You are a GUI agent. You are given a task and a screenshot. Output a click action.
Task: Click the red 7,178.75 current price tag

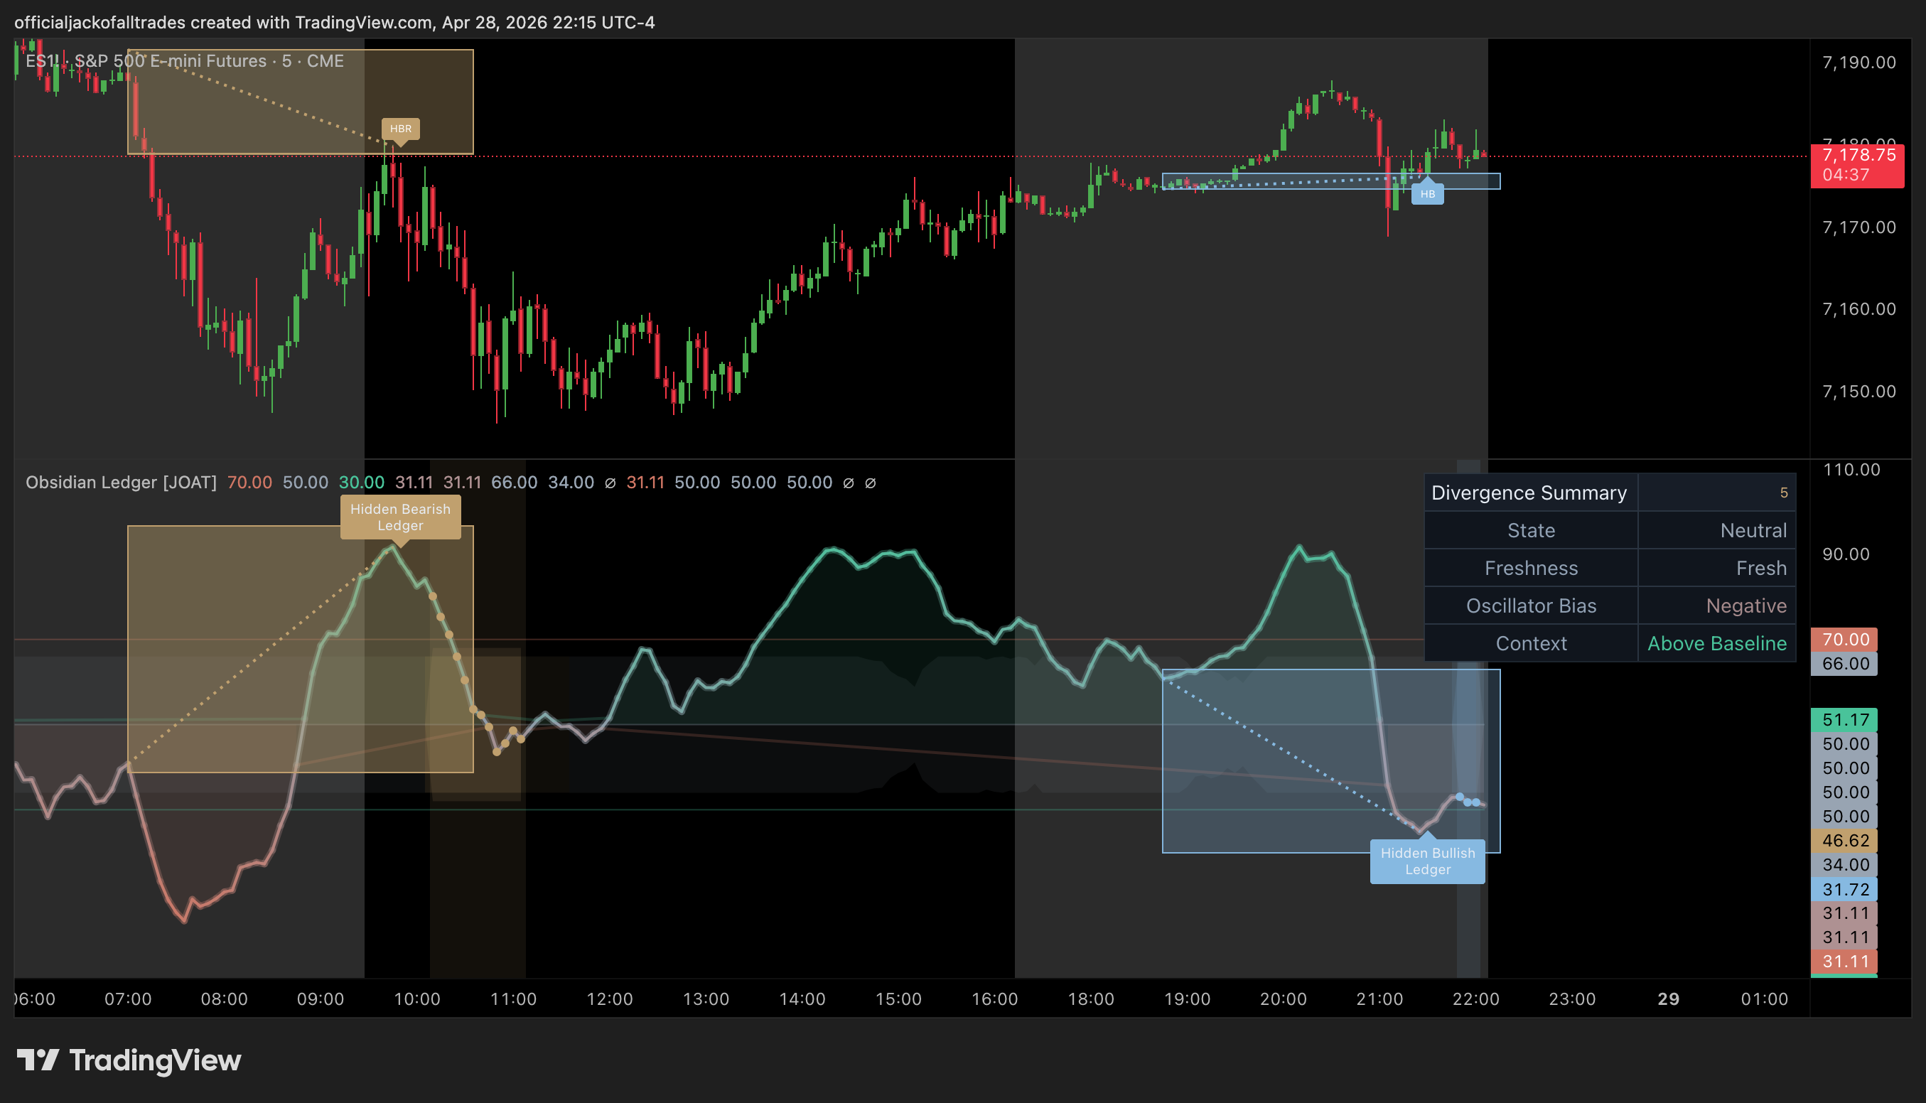coord(1857,165)
